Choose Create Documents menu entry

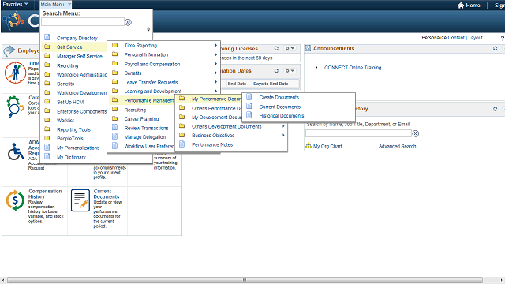[x=279, y=97]
